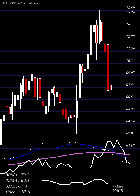
Task: Click the last red candlestick on the right
Action: [x=111, y=87]
